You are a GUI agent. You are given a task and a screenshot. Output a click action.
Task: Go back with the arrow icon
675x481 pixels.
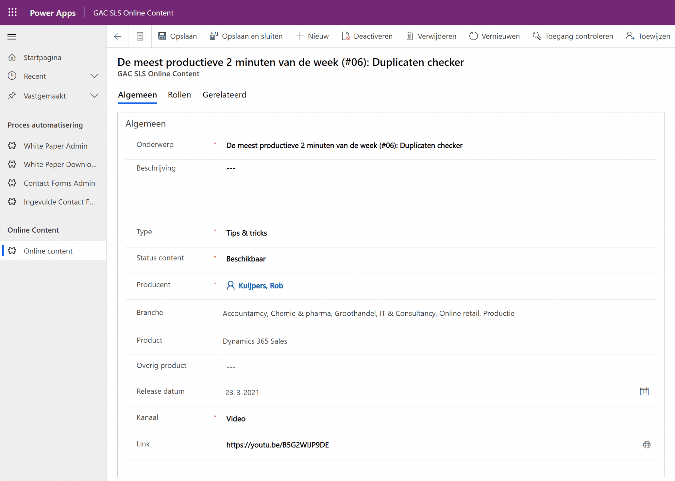pos(118,36)
